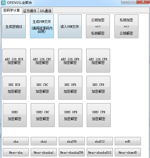Screen dimensions: 150x158
Task: Open the 证书操作 tab
Action: 30,11
